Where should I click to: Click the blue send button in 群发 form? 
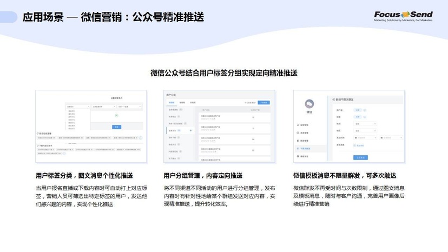click(360, 157)
